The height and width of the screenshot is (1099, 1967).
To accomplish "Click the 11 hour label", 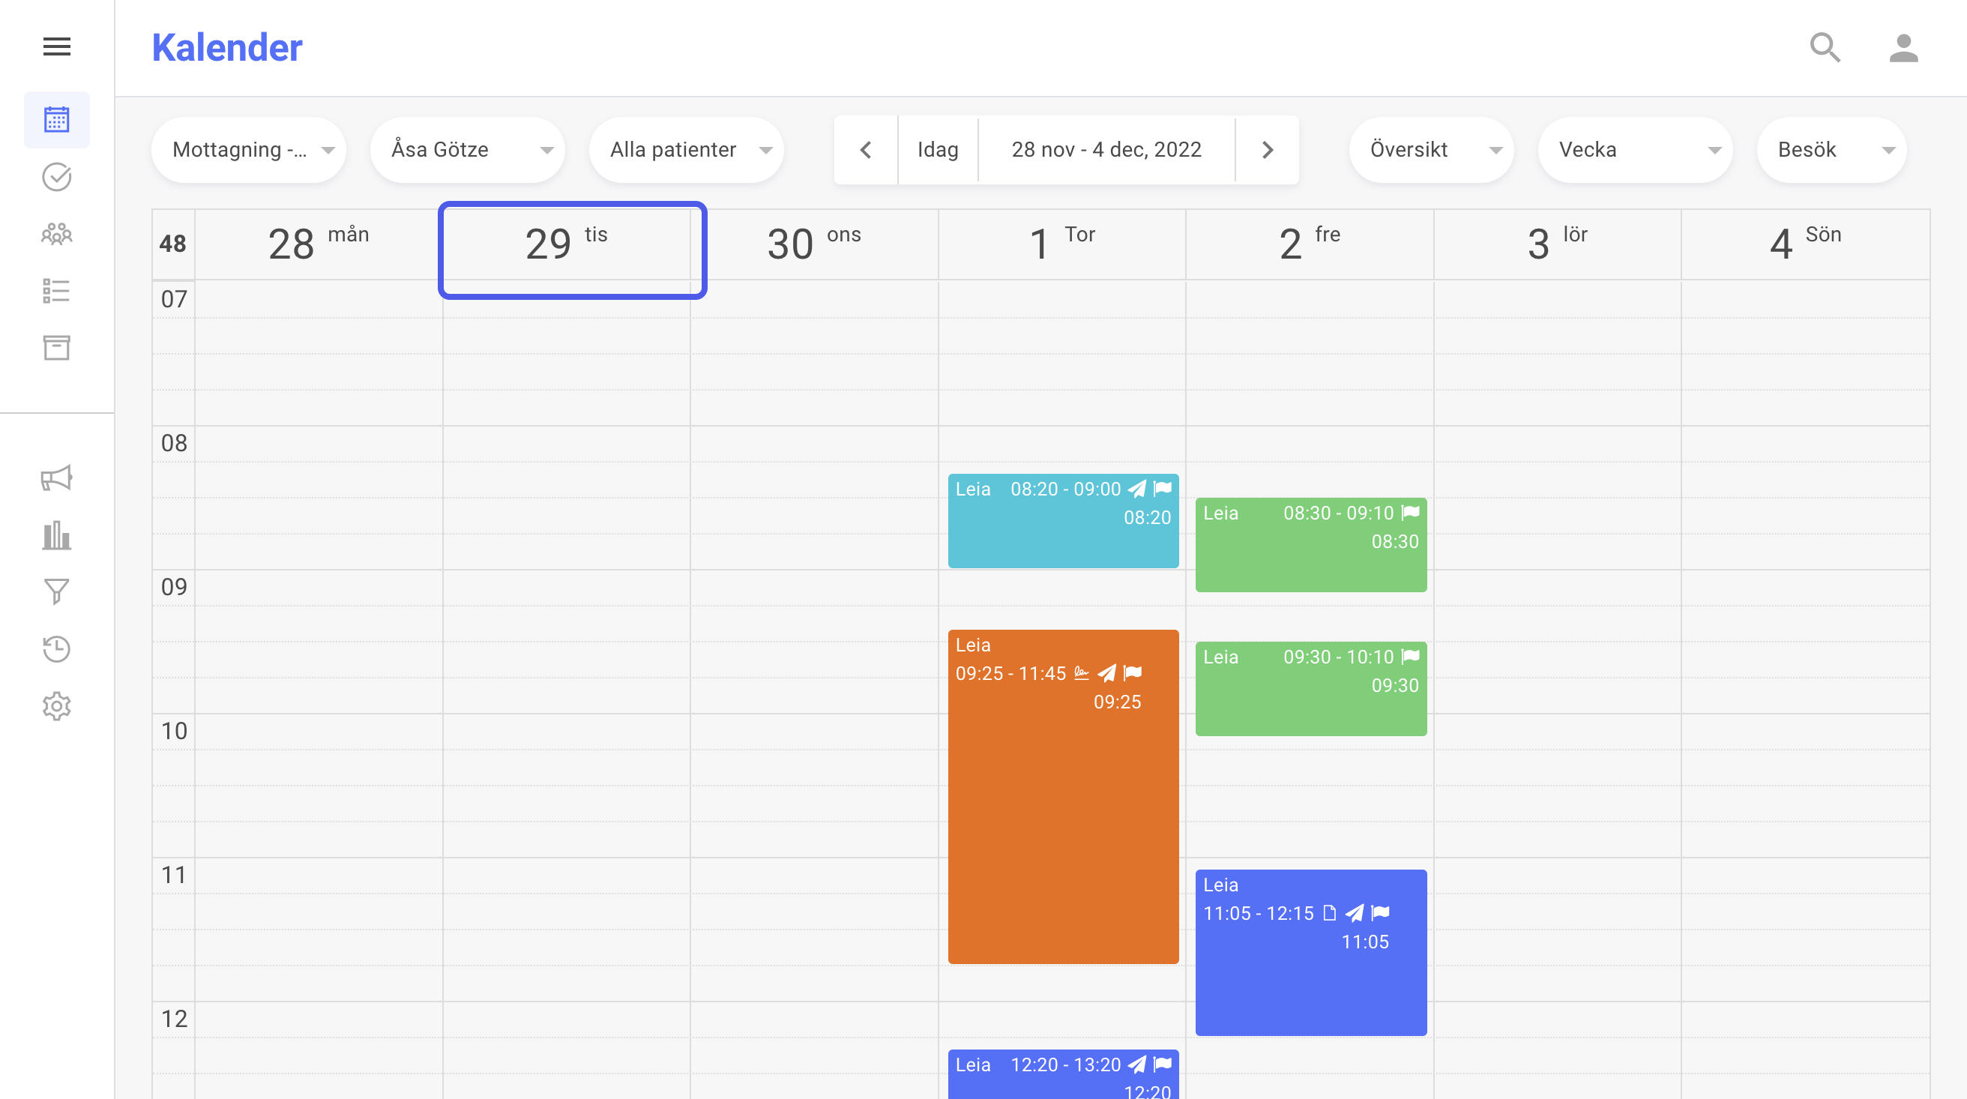I will 174,874.
